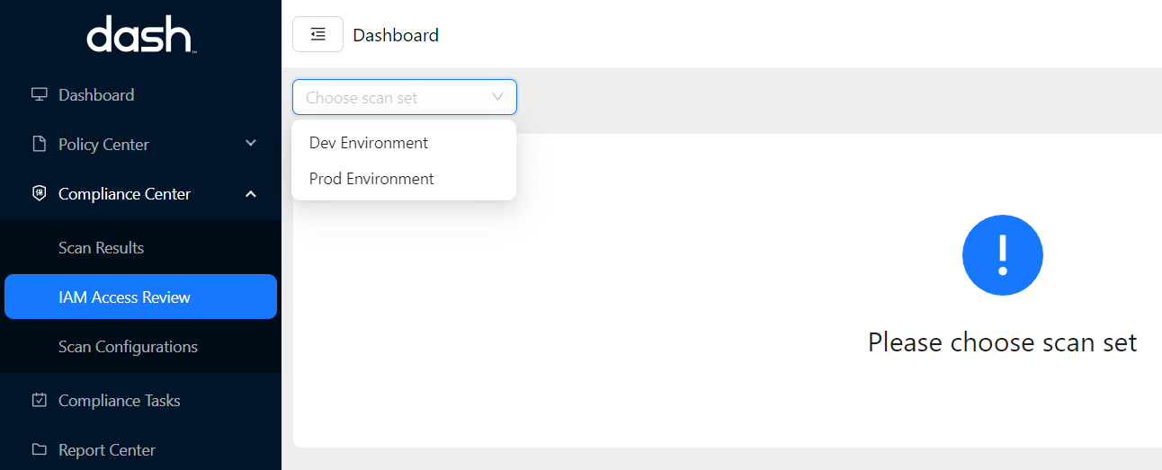Viewport: 1162px width, 470px height.
Task: Click the Dashboard monitor icon in sidebar
Action: [x=39, y=94]
